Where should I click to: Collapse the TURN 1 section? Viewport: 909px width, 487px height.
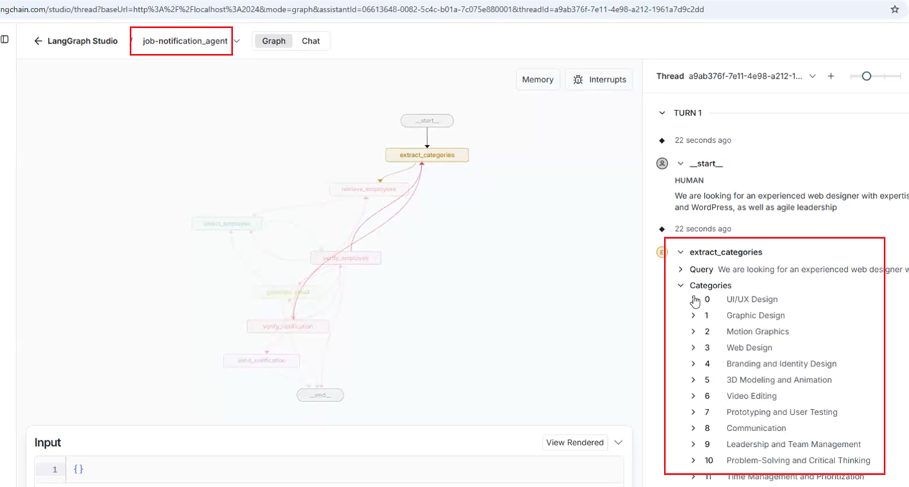click(662, 113)
